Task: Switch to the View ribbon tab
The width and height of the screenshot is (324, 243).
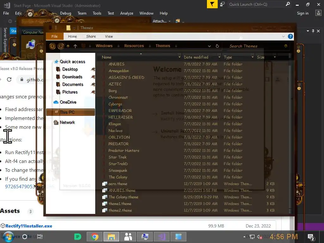Action: [109, 36]
